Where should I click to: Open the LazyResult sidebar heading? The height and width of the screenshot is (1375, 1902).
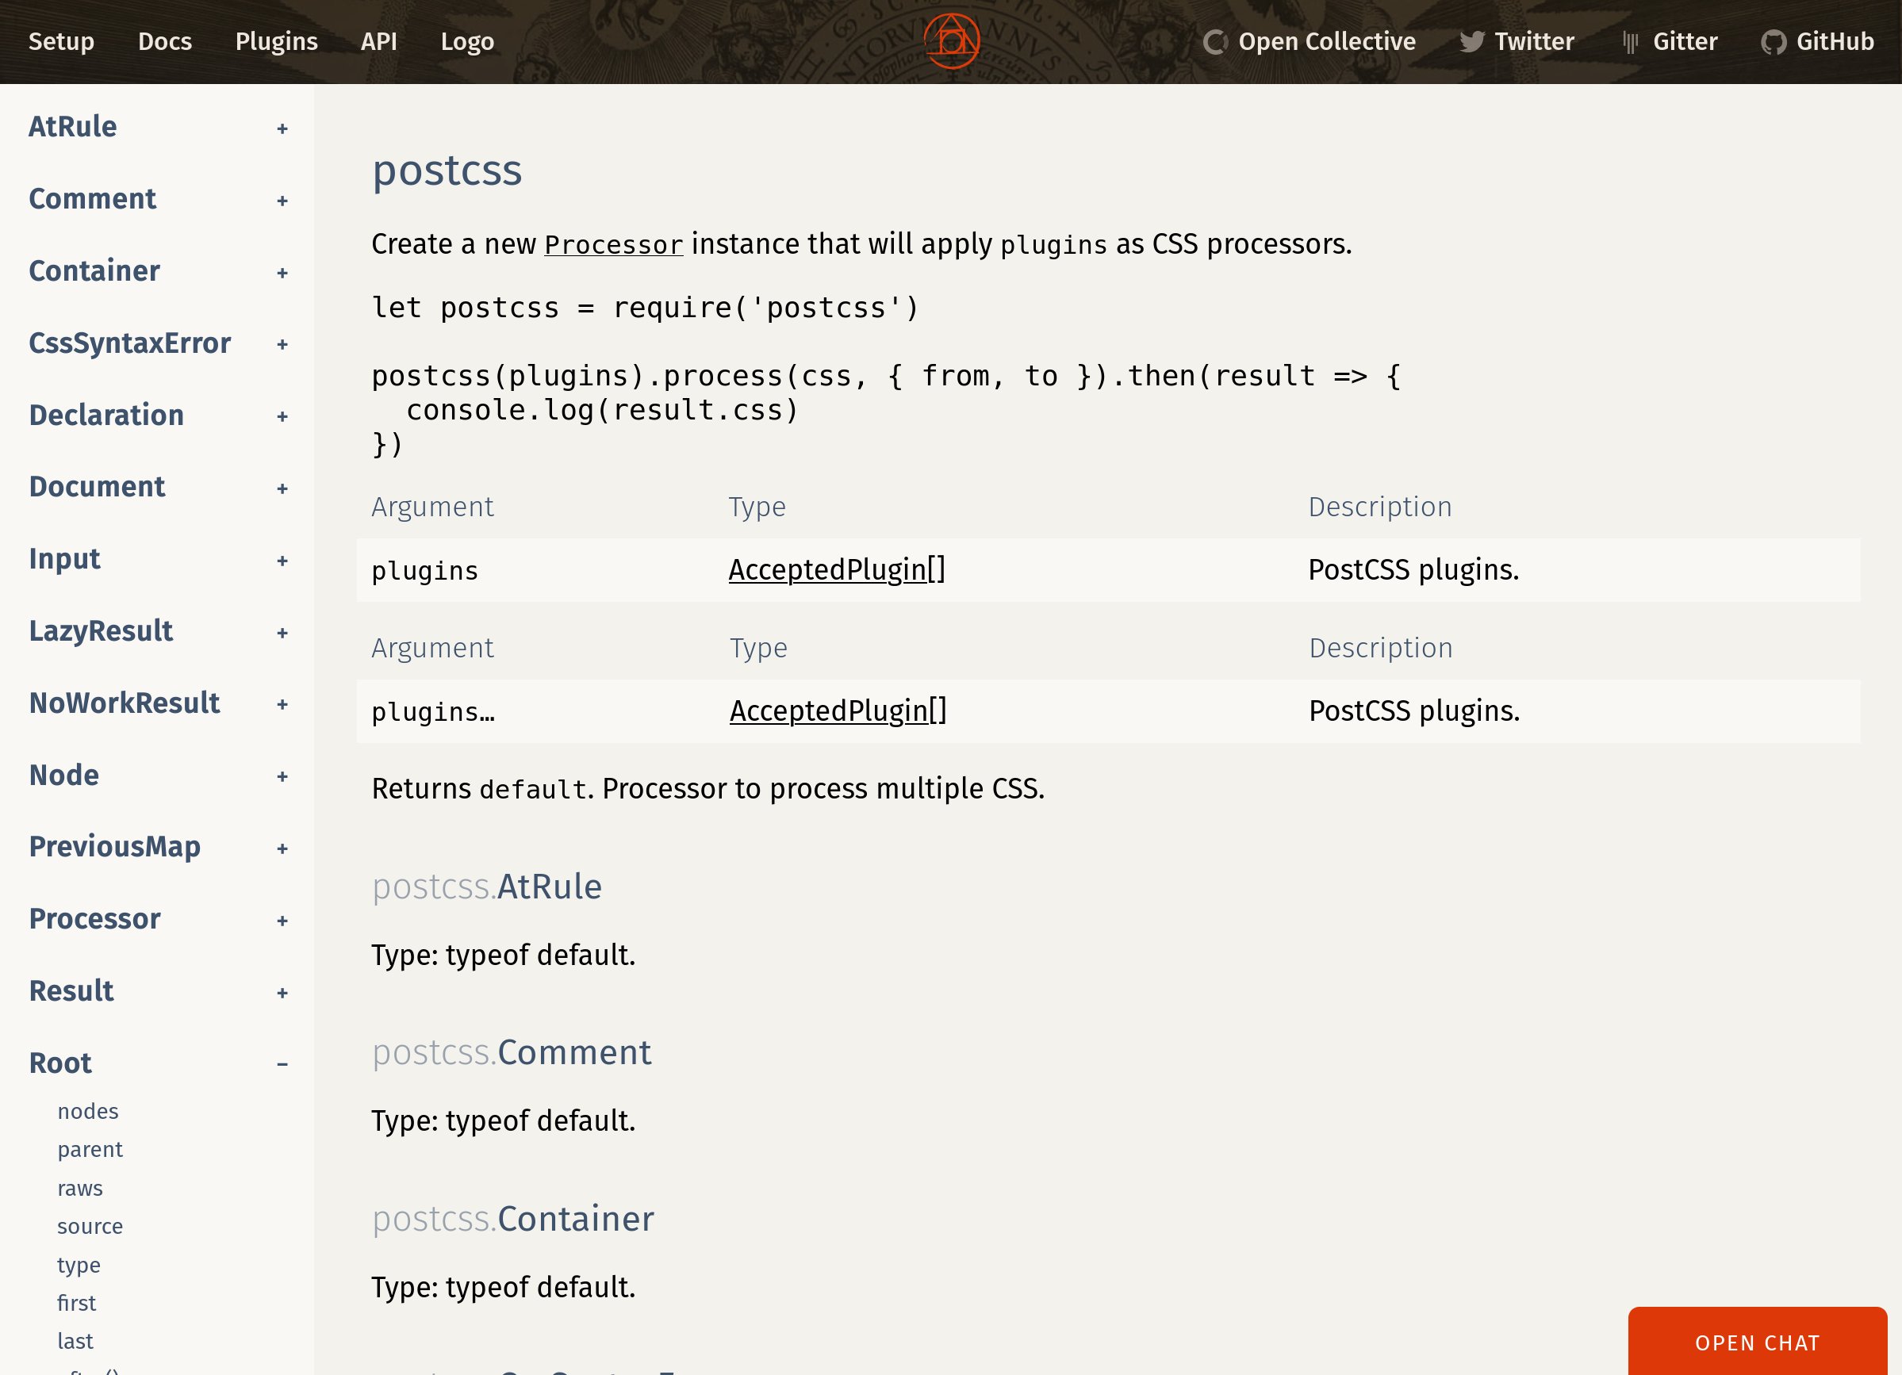[x=101, y=631]
